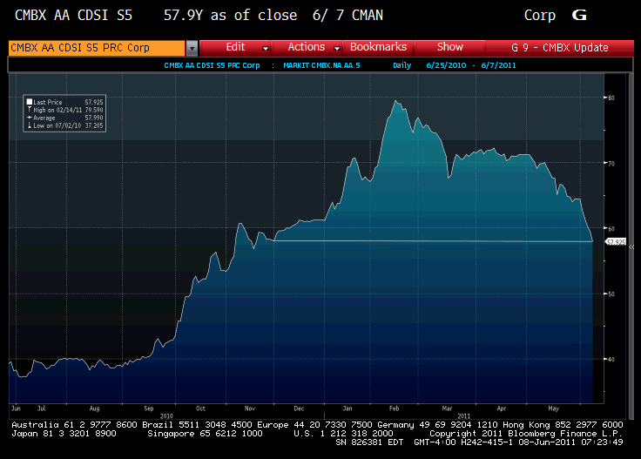Click the May x-axis label

[x=553, y=408]
